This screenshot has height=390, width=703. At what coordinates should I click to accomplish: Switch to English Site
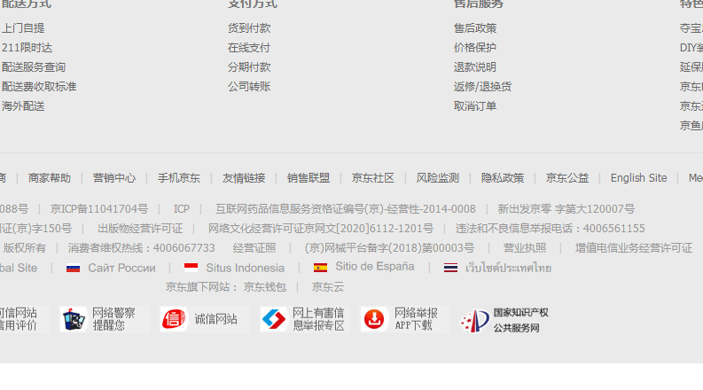coord(639,178)
